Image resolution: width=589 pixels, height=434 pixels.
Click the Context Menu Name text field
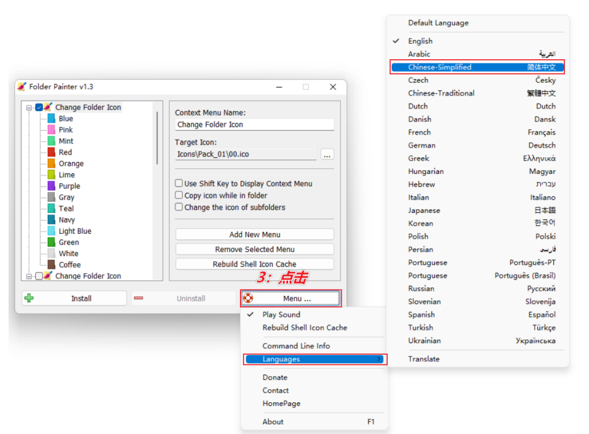254,124
